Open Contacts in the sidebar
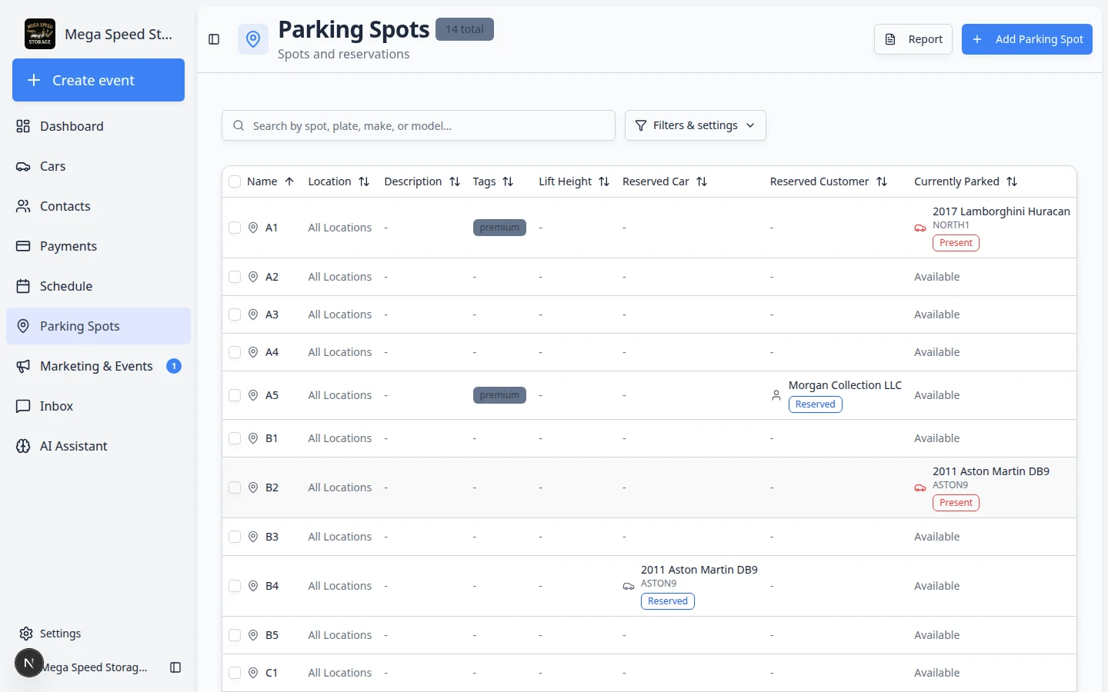 pos(98,206)
